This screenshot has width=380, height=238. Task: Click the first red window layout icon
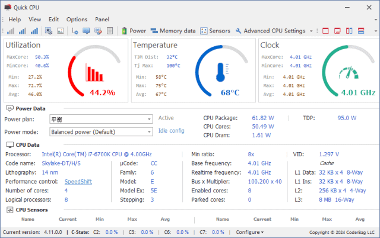pyautogui.click(x=326, y=31)
